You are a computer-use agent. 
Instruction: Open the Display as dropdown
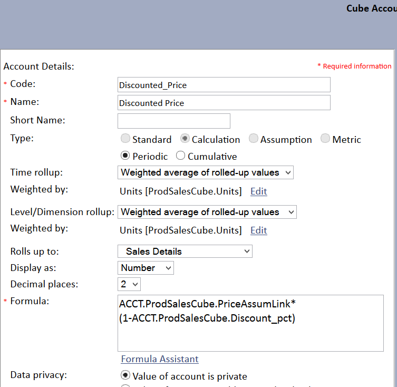pos(146,268)
